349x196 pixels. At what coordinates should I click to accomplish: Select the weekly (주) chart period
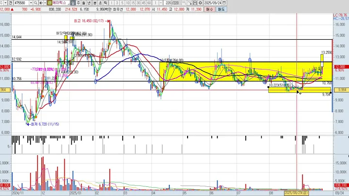[x=79, y=3]
